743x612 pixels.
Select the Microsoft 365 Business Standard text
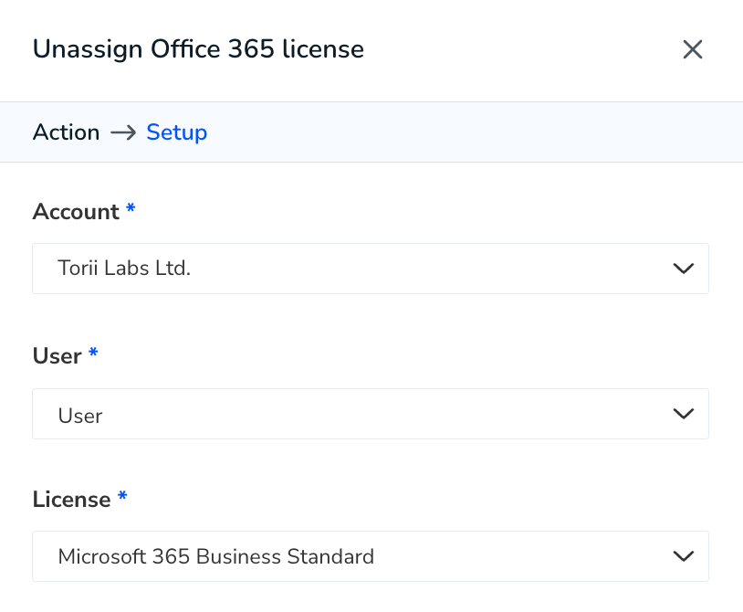(216, 556)
